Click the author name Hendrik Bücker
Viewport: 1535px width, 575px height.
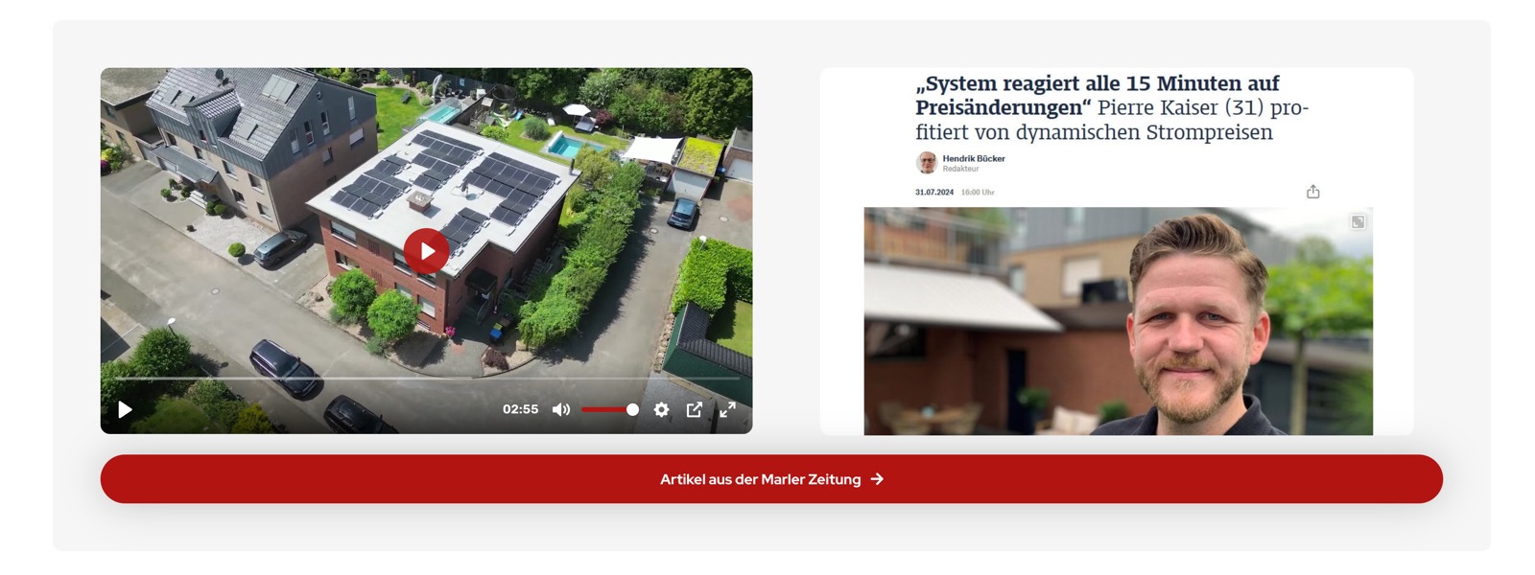click(973, 158)
